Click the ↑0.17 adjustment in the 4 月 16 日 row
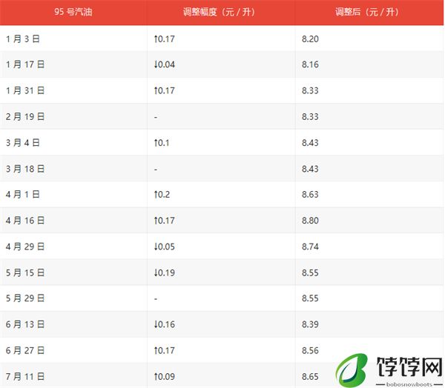This screenshot has height=388, width=445. click(165, 221)
